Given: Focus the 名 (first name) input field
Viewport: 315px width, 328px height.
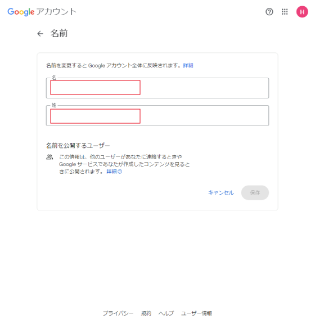Looking at the screenshot, I should [x=157, y=88].
